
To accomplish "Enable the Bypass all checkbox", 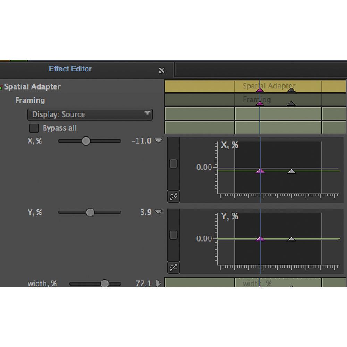I will tap(34, 128).
